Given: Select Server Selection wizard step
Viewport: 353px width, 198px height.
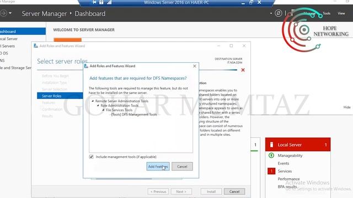Looking at the screenshot, I should (x=55, y=89).
